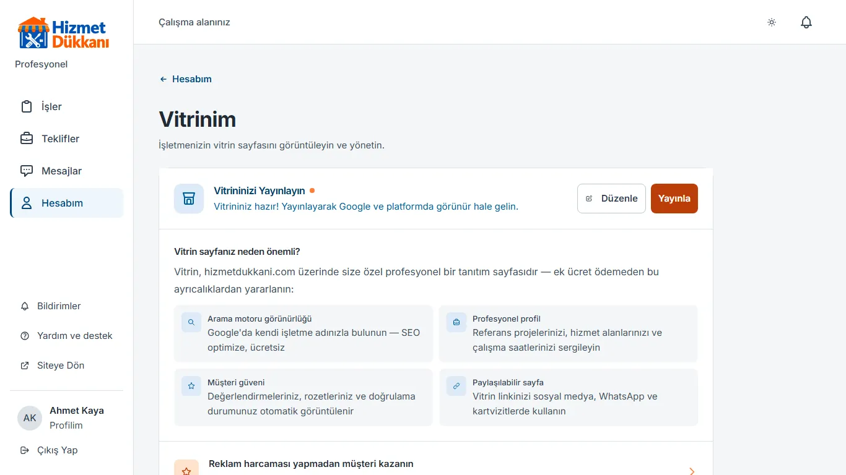Screen dimensions: 846x475
Task: Click the 'Profesyonel' label under logo
Action: point(41,64)
